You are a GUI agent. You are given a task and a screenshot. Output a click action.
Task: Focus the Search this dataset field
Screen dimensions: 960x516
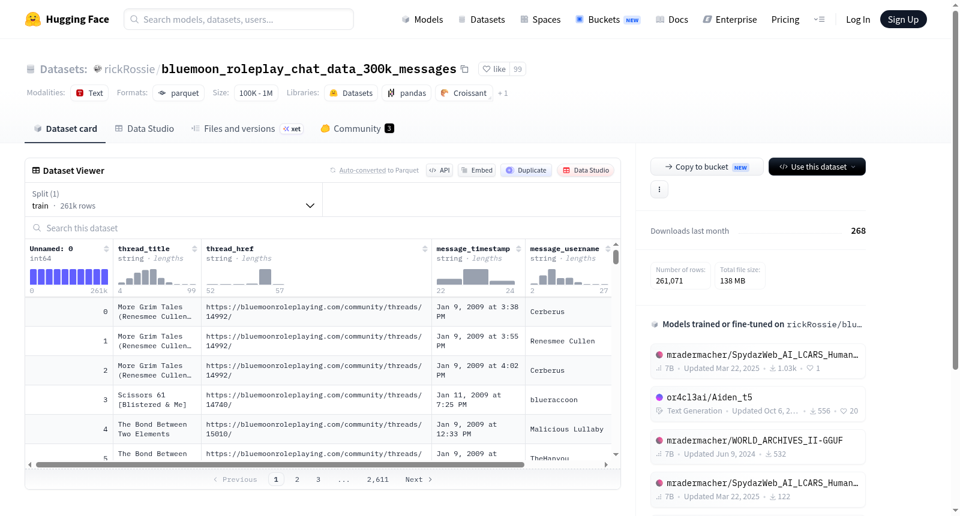tap(323, 228)
